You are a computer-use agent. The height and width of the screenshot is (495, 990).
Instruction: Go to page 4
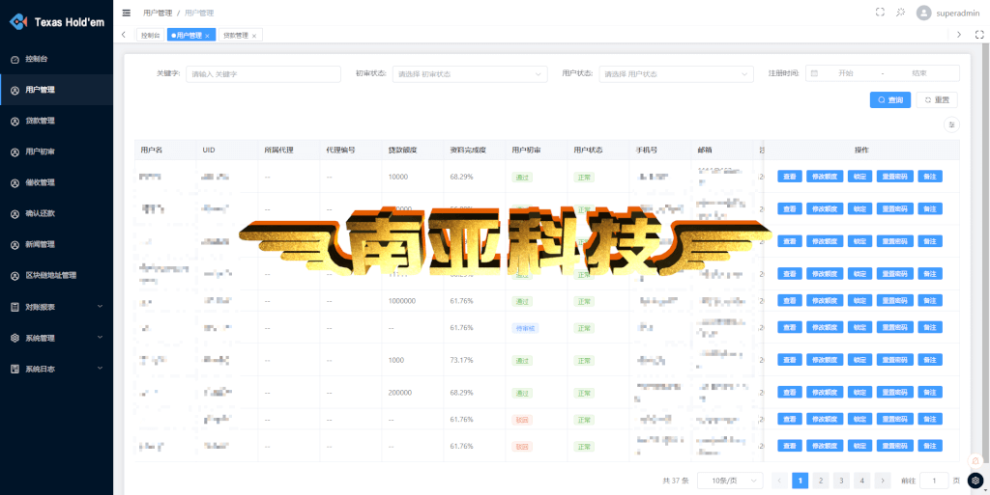click(x=861, y=481)
